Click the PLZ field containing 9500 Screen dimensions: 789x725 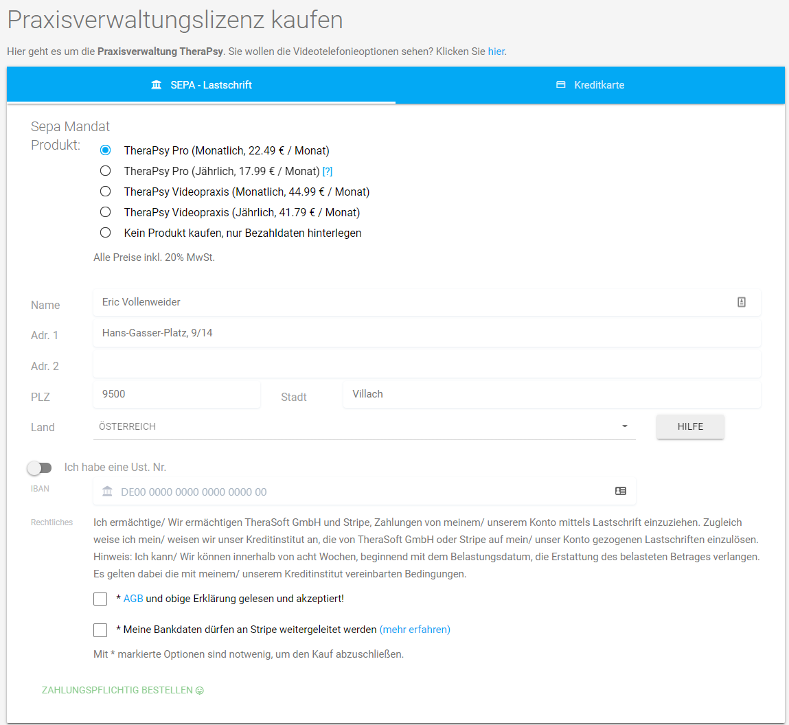[176, 394]
